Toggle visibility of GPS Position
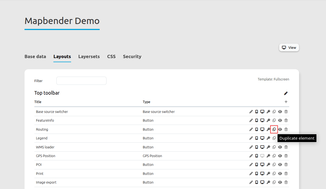 click(x=280, y=156)
